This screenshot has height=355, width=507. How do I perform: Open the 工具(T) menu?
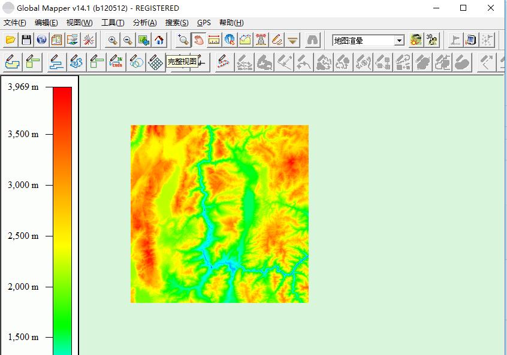113,23
